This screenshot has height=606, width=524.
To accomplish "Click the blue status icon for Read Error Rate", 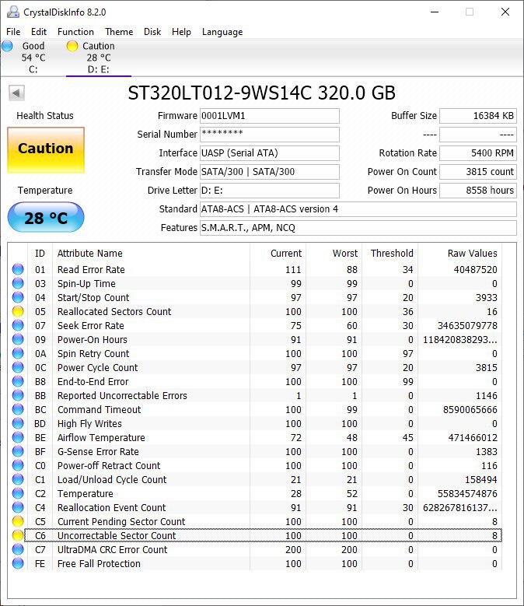I will point(18,269).
